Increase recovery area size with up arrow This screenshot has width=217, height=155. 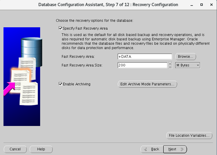point(170,64)
